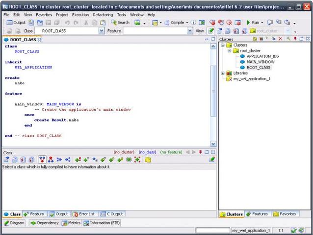Click the (no_class) link
This screenshot has height=235, width=313.
tap(147, 152)
